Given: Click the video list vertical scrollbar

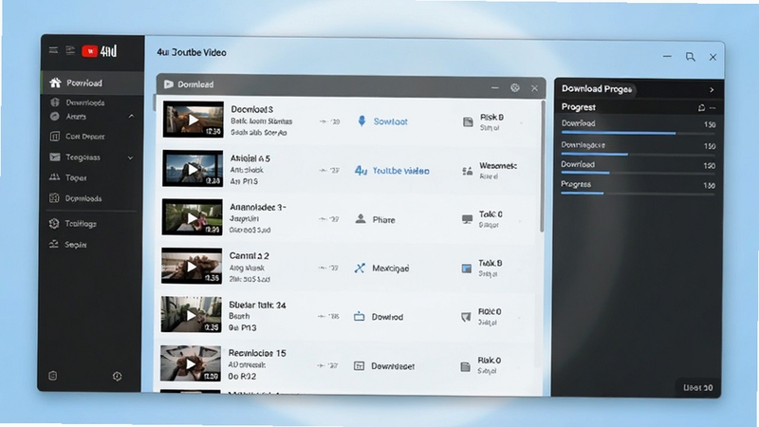Looking at the screenshot, I should 542,166.
